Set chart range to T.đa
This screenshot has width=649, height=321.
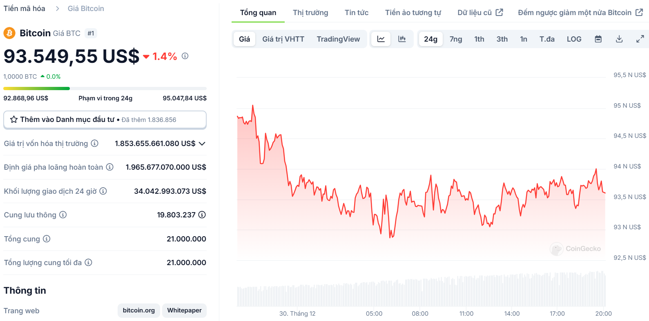(x=547, y=39)
